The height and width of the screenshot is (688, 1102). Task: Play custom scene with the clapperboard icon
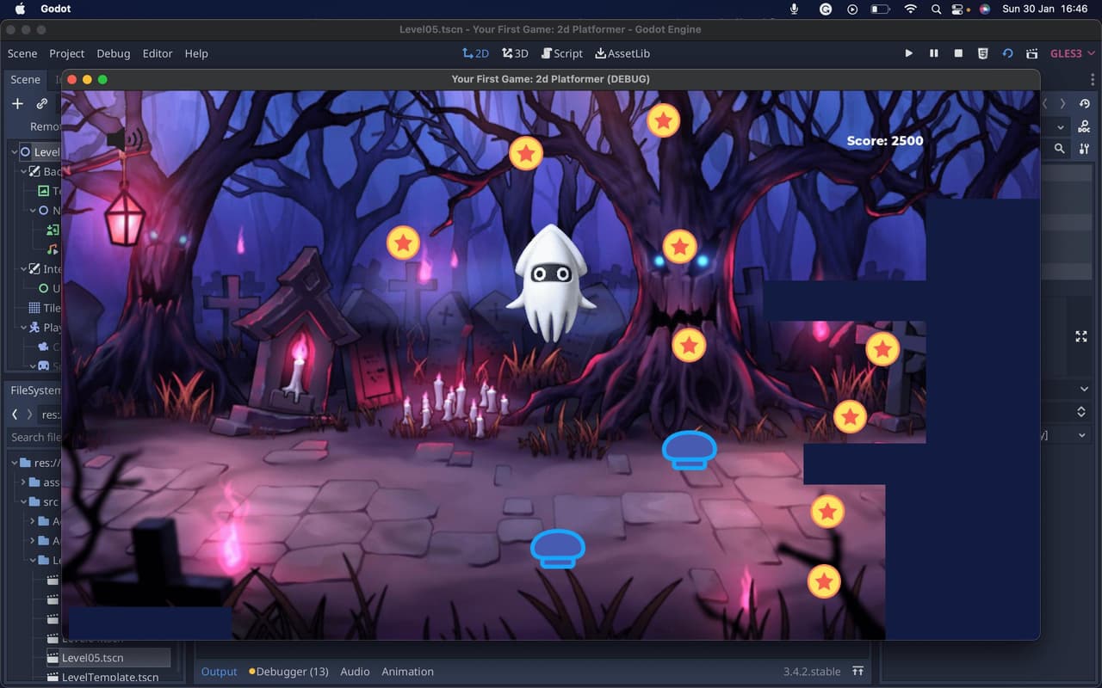click(1031, 53)
